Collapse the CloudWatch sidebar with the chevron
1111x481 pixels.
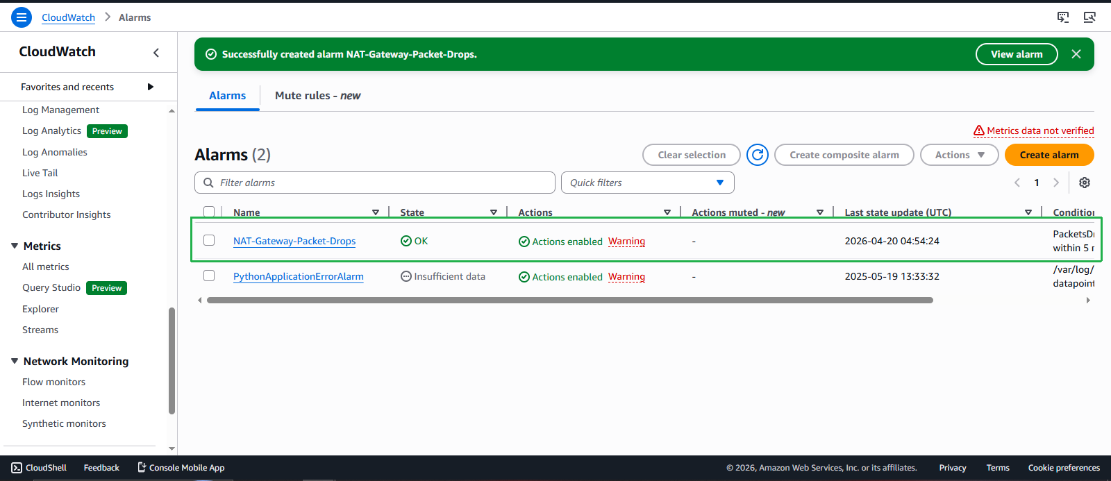coord(156,53)
